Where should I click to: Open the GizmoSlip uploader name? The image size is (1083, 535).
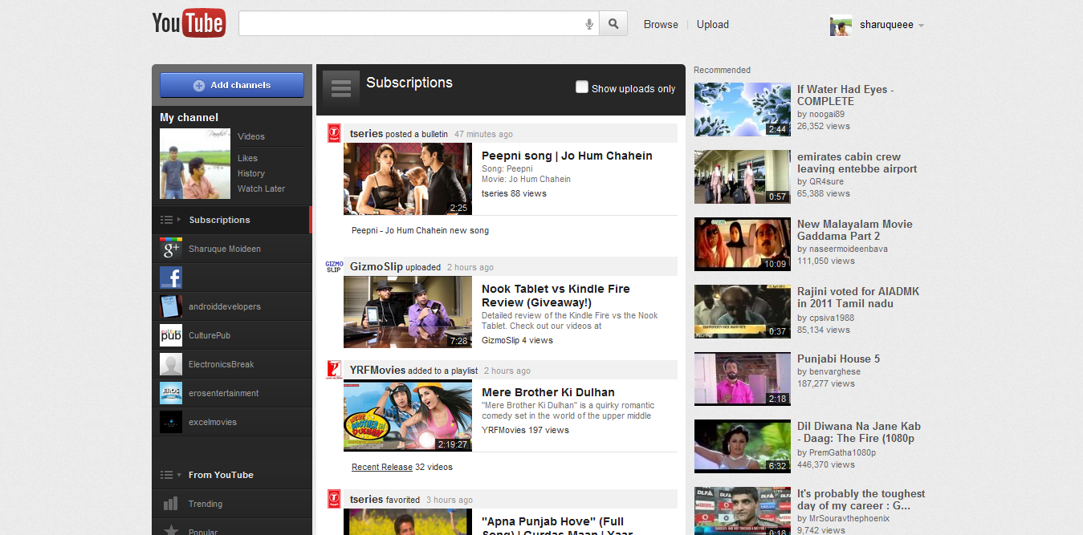(377, 266)
